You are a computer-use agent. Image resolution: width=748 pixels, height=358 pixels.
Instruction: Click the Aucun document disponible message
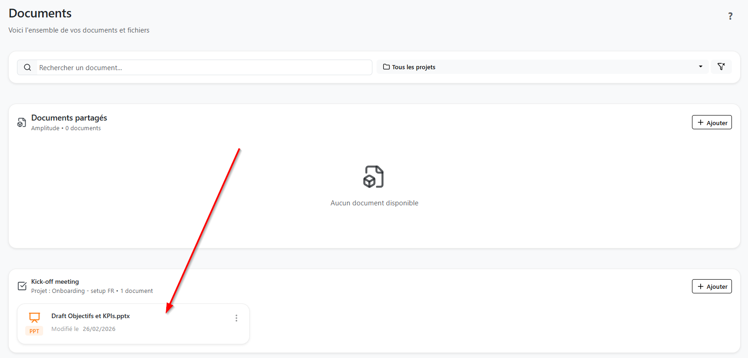[374, 203]
